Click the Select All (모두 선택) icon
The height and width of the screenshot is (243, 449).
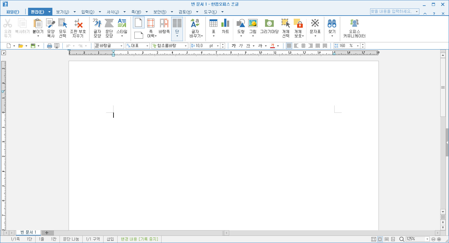click(63, 23)
